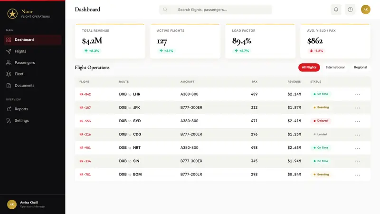Focus the Search flights, passengers field
Screen dimensions: 380x214
coord(216,10)
